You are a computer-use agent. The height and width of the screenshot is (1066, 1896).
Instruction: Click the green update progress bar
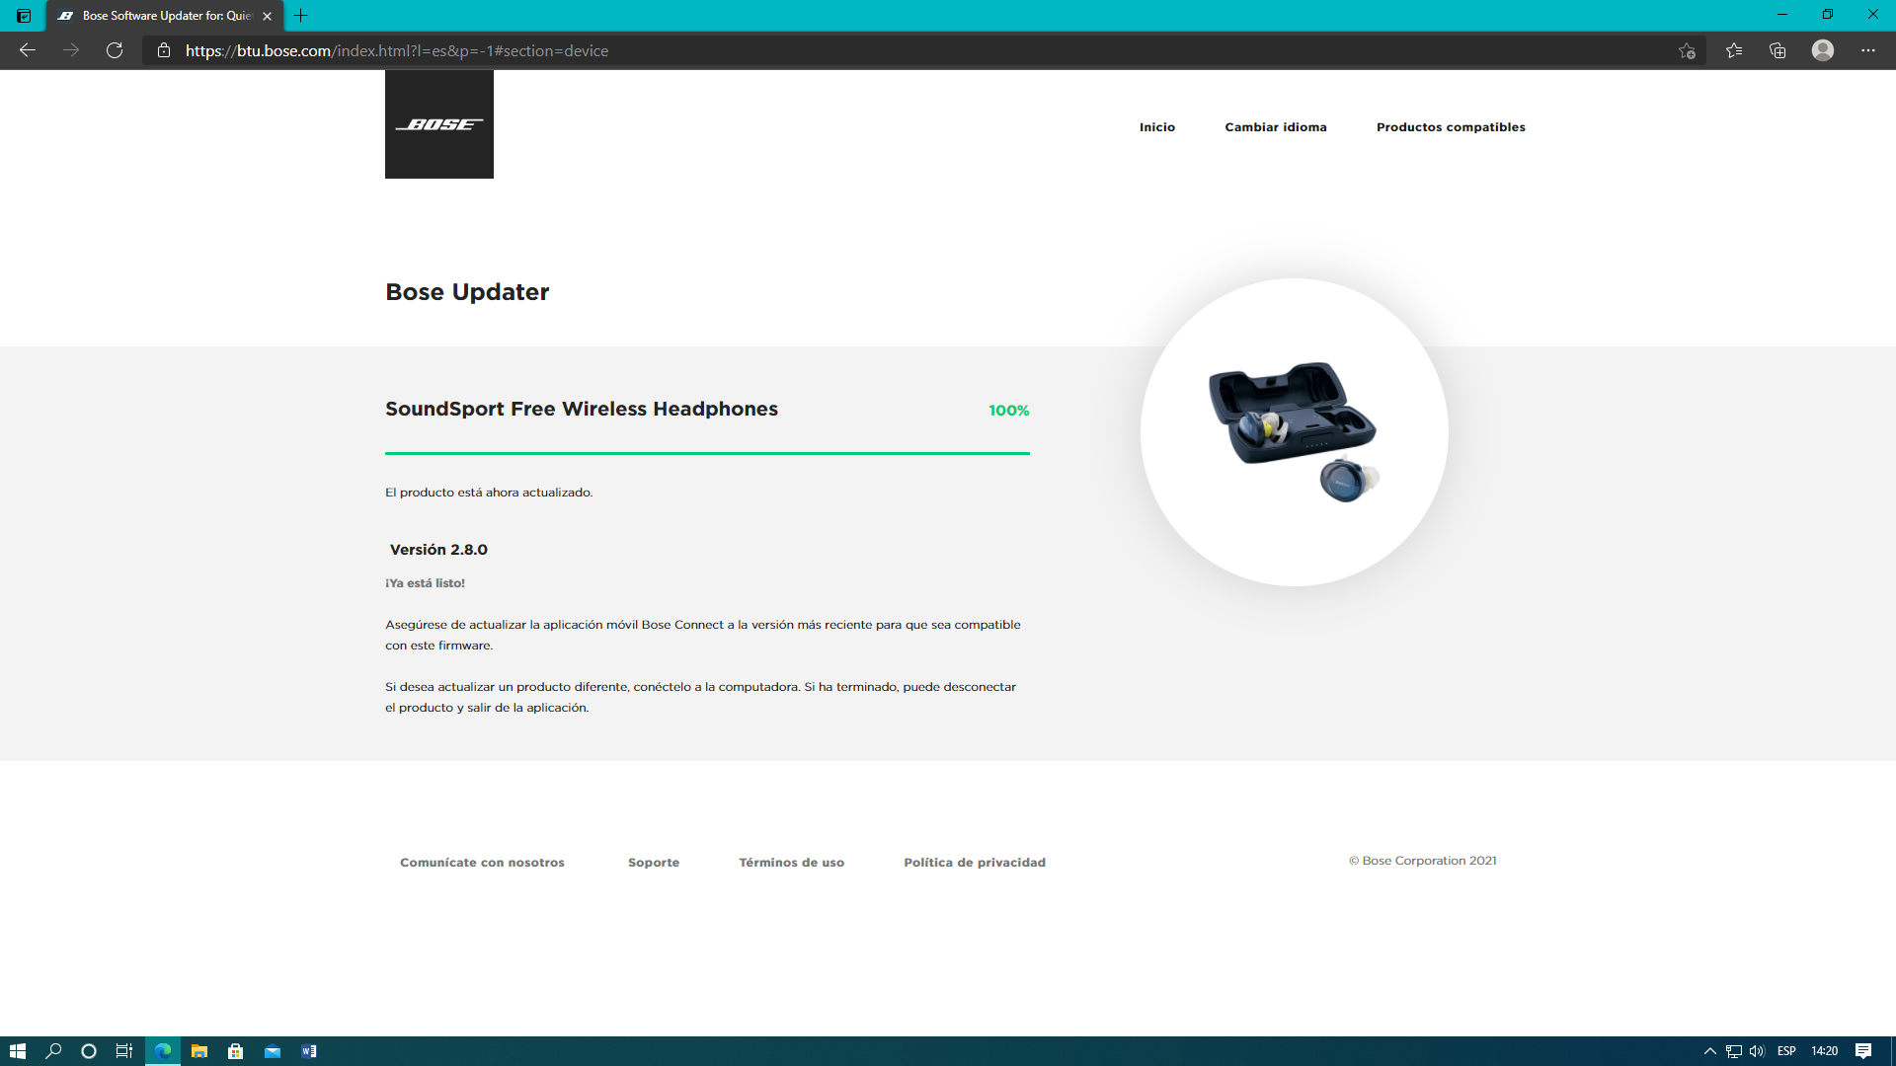tap(707, 453)
